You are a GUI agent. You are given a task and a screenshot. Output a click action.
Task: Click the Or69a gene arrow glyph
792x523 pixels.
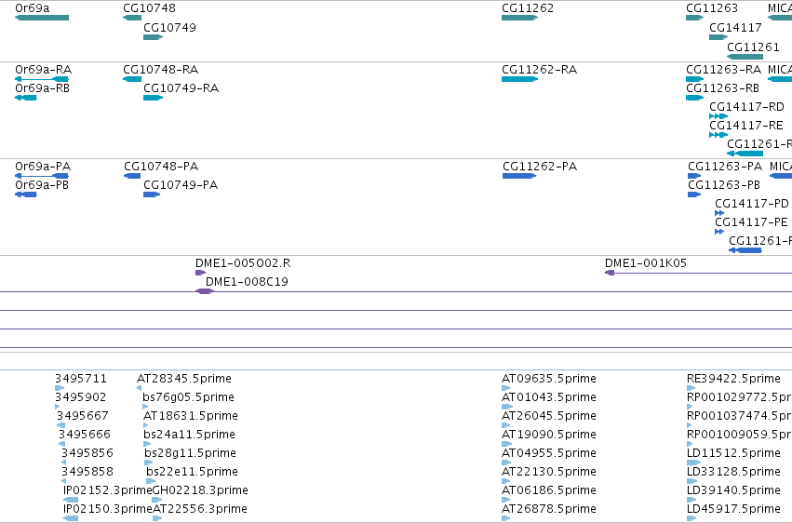(x=42, y=18)
